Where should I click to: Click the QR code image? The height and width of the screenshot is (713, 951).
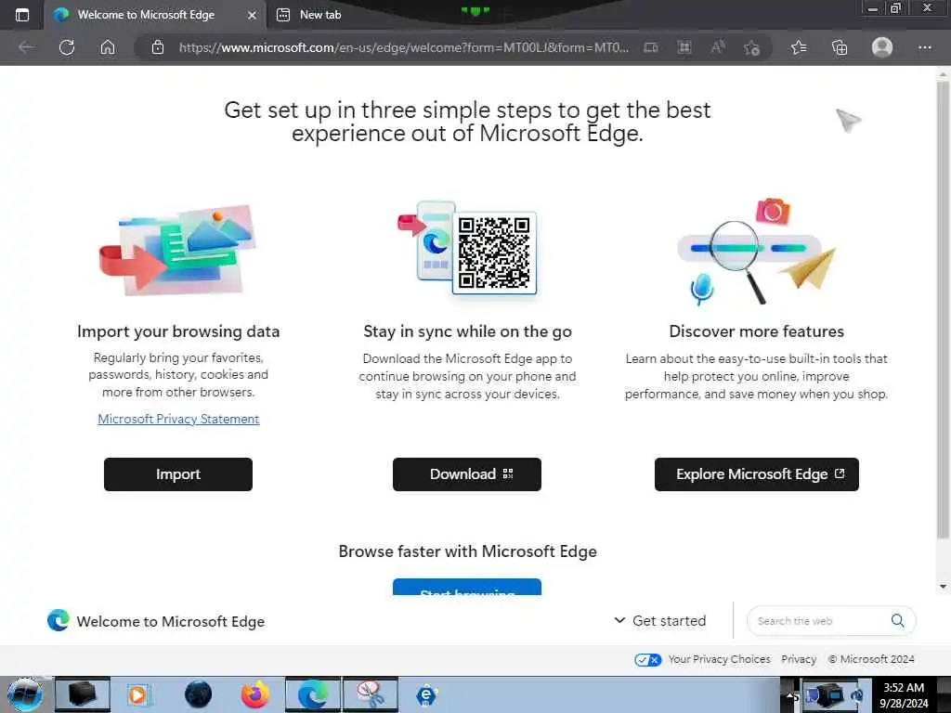(494, 253)
